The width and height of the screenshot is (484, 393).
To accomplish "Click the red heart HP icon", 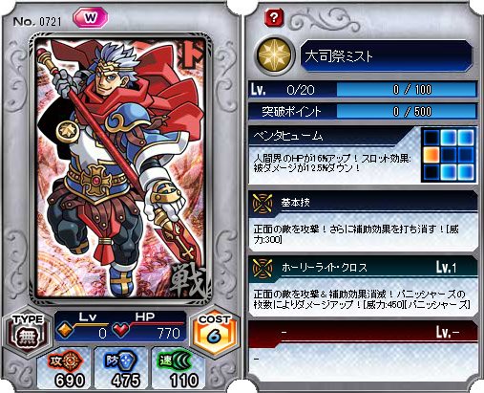I will (x=121, y=330).
